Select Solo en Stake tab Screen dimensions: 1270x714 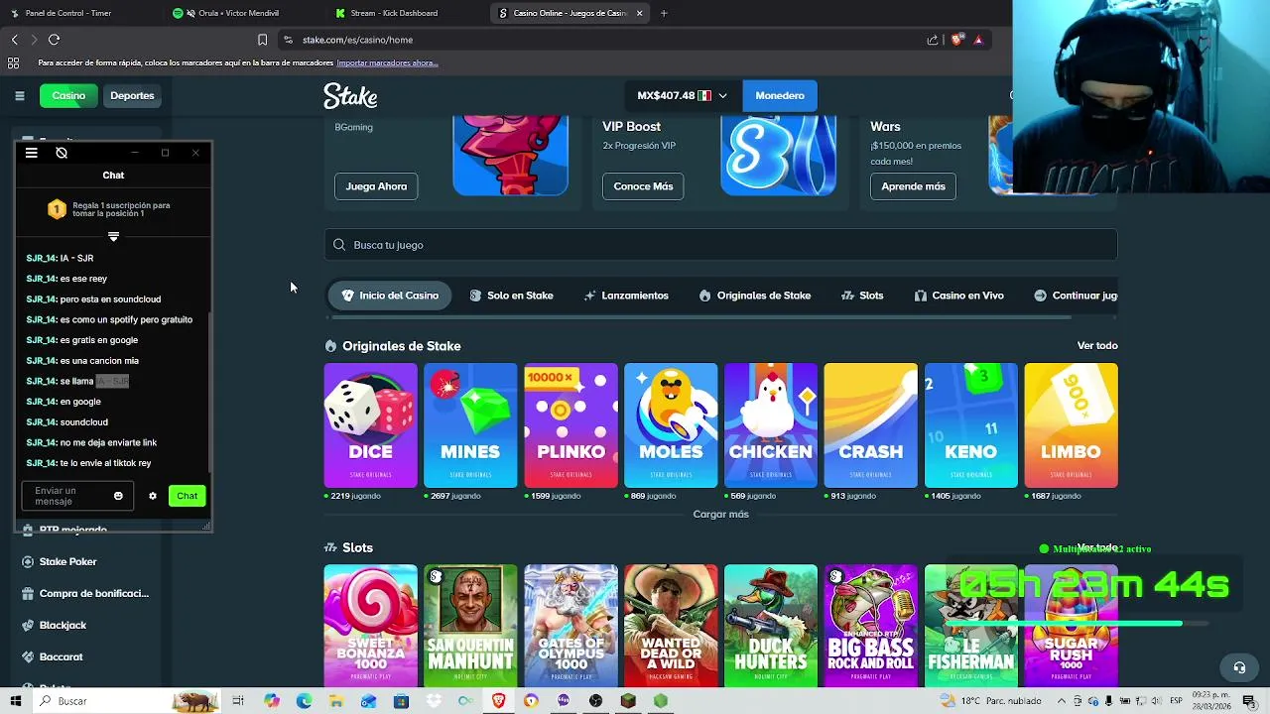click(x=511, y=296)
